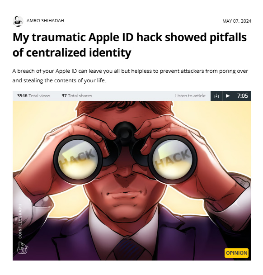Click the right binocular lens showing HACK

[x=173, y=159]
